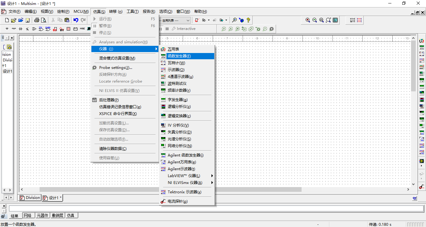This screenshot has height=227, width=426.
Task: Zoom in with the plus magnifier icon
Action: [x=308, y=20]
